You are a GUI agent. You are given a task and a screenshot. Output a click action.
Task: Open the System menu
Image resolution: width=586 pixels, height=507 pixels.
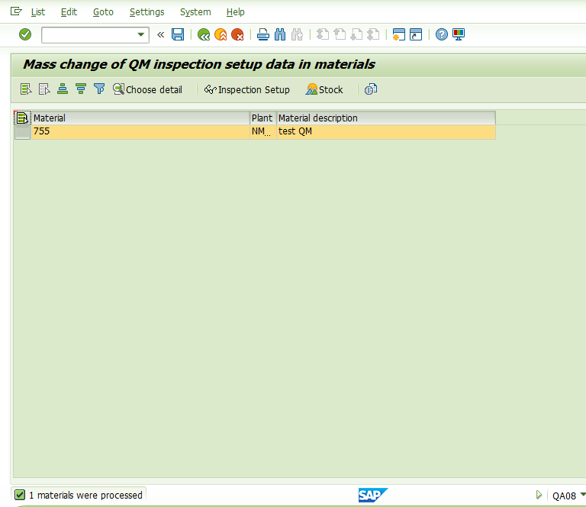tap(195, 12)
